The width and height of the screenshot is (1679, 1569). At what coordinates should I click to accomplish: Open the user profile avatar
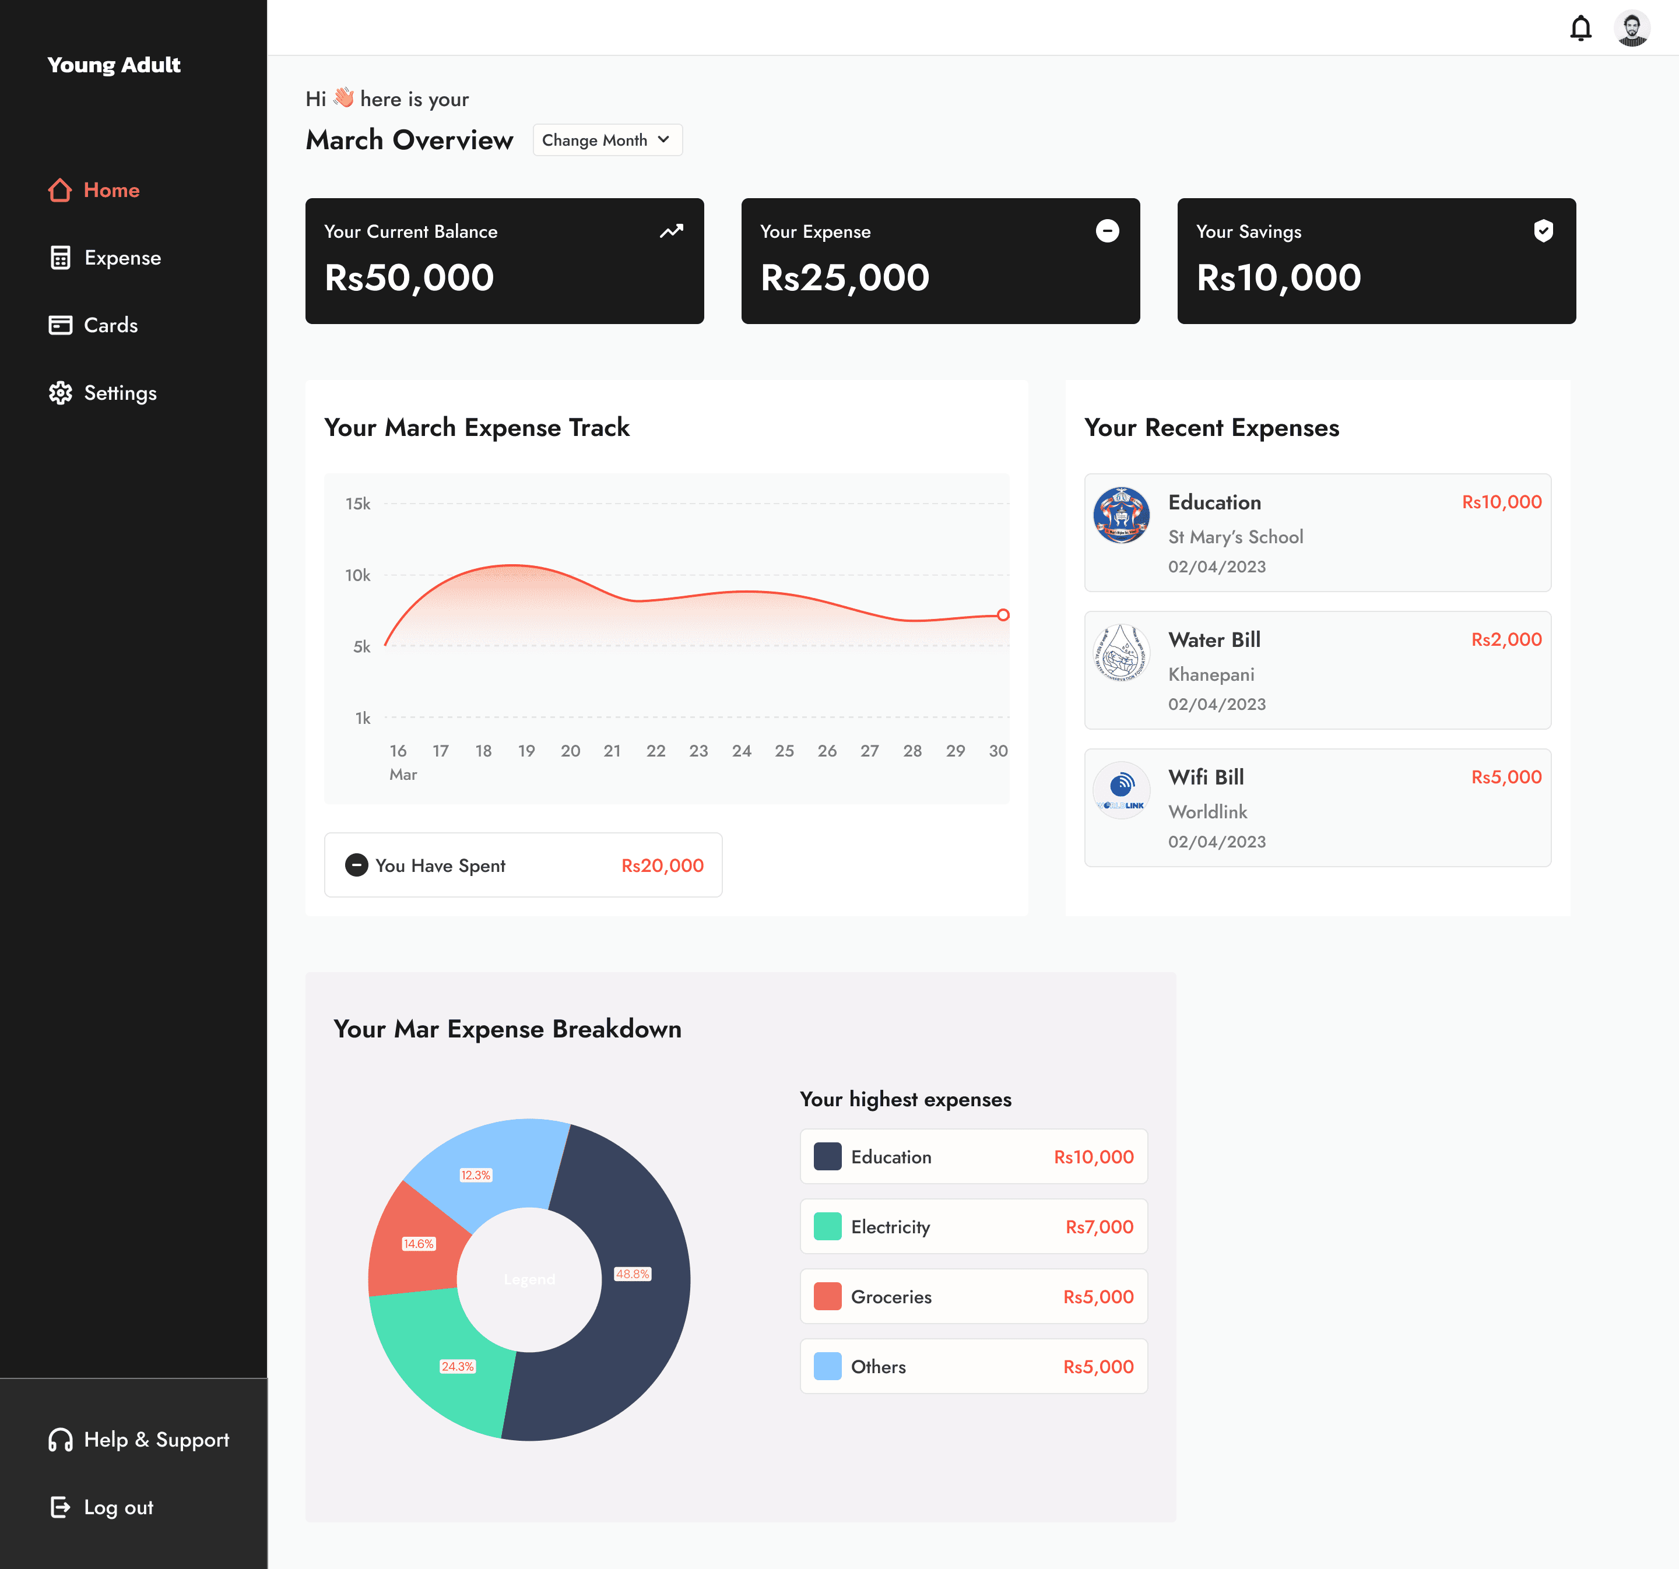[1632, 29]
